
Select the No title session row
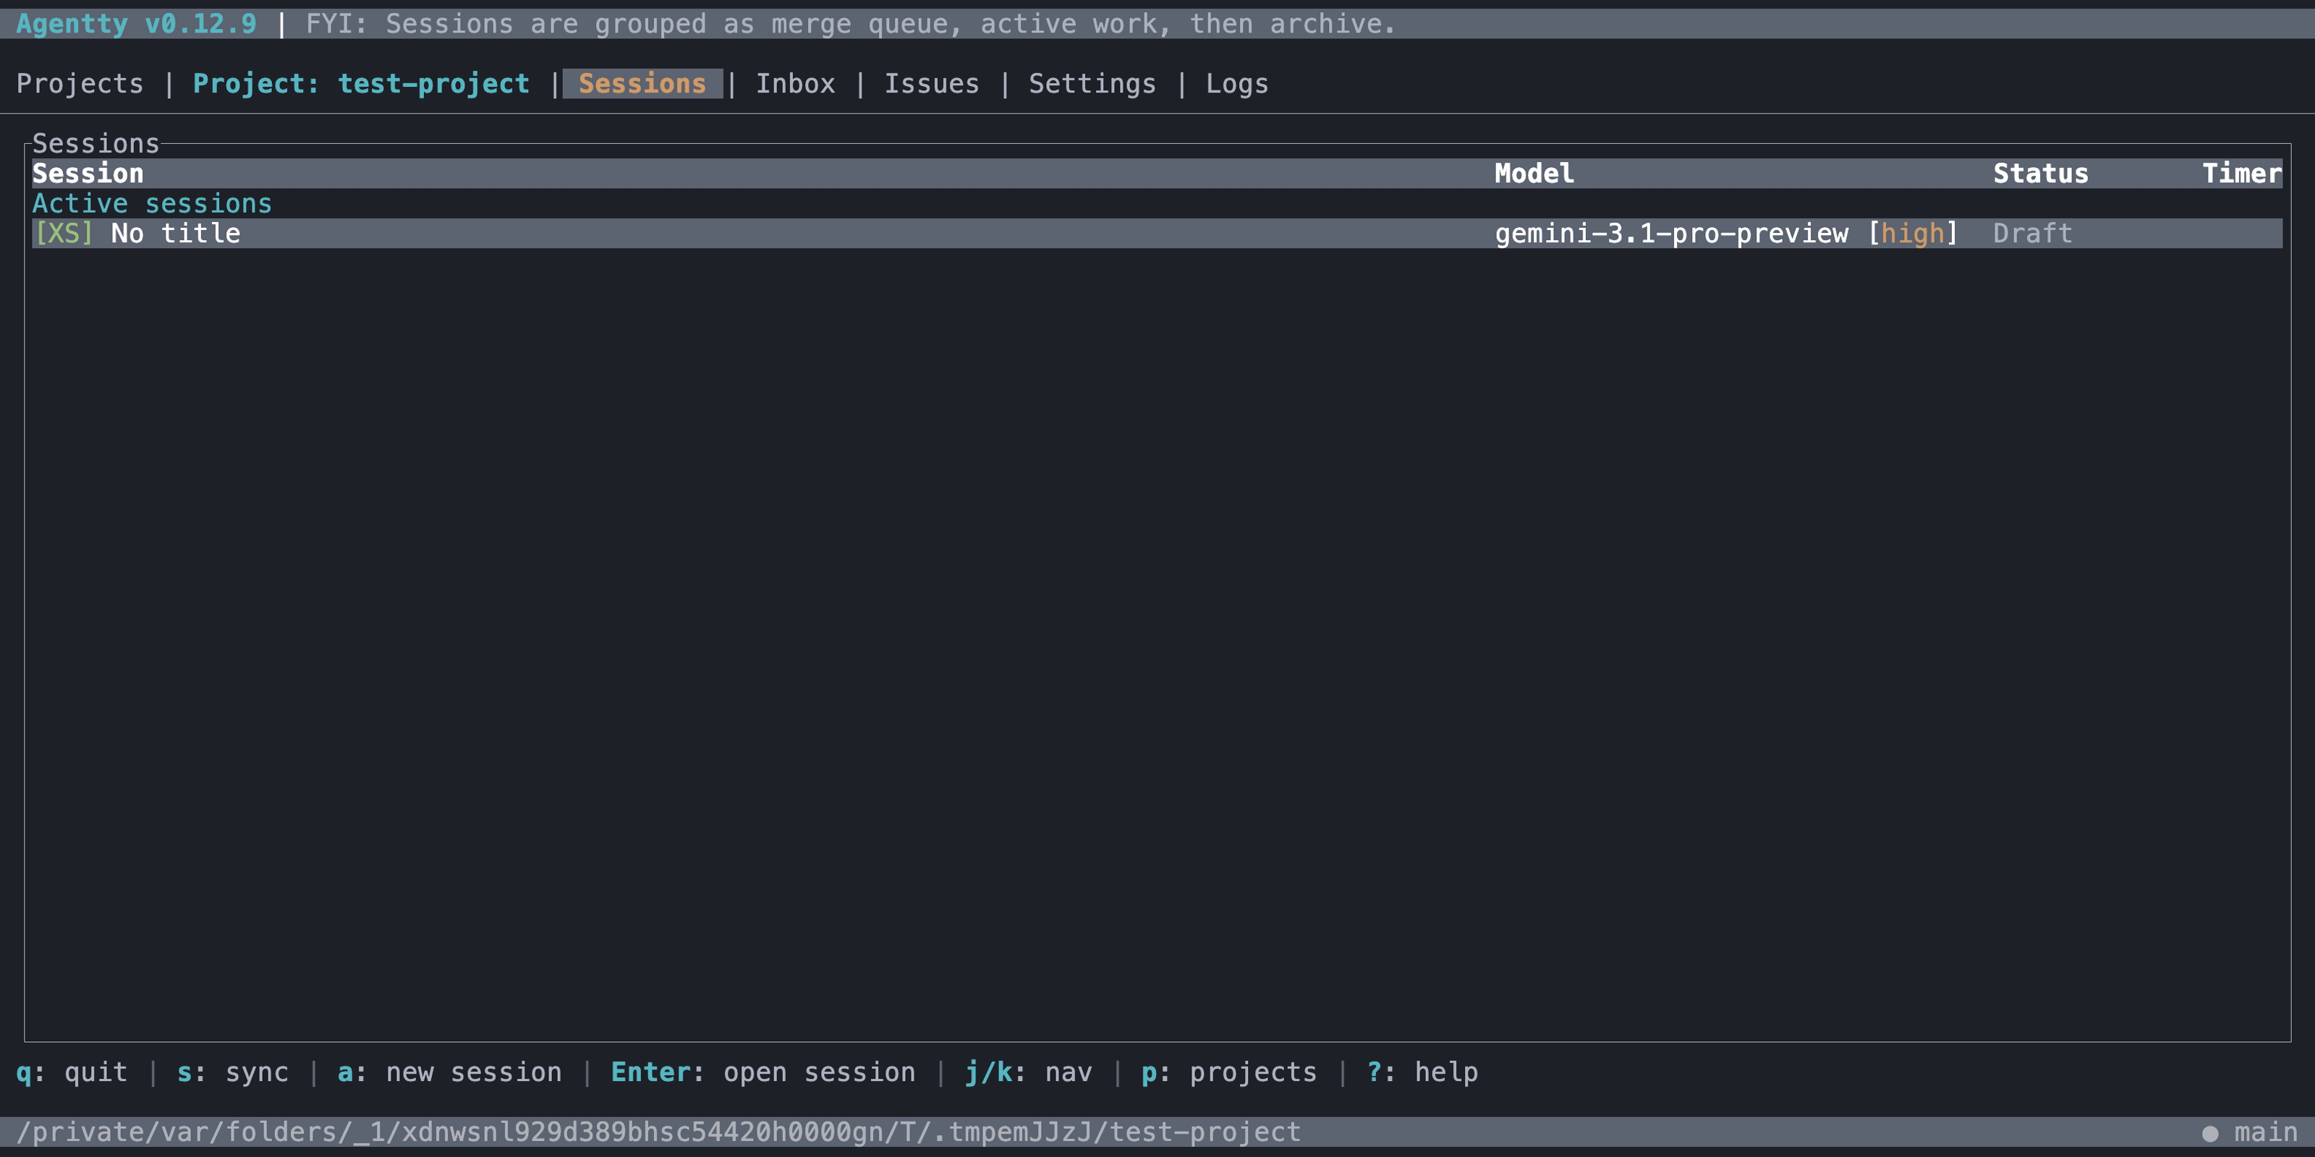pos(1157,234)
